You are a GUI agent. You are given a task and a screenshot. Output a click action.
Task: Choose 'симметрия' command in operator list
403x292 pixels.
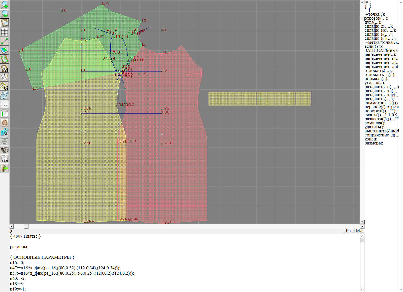click(375, 103)
